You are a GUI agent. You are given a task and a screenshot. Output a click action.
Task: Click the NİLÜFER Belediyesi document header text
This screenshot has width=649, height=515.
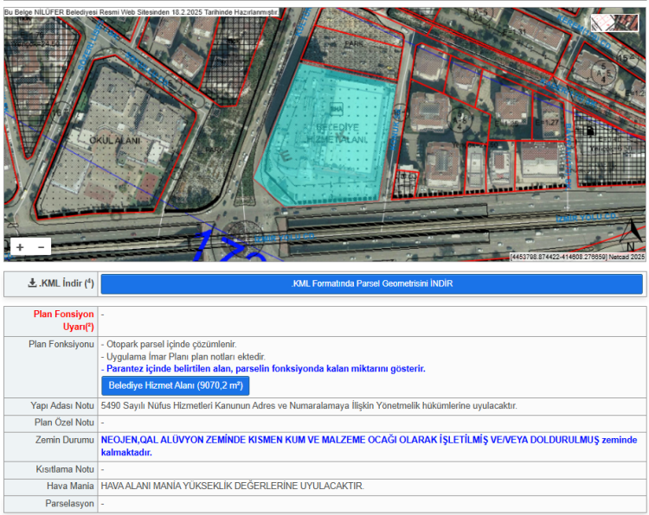(x=142, y=12)
